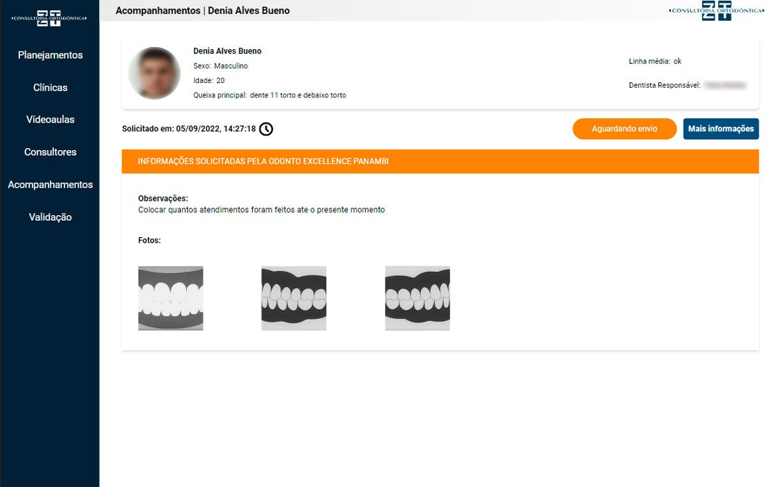Go to the Clínicas section
This screenshot has width=779, height=487.
coord(50,88)
